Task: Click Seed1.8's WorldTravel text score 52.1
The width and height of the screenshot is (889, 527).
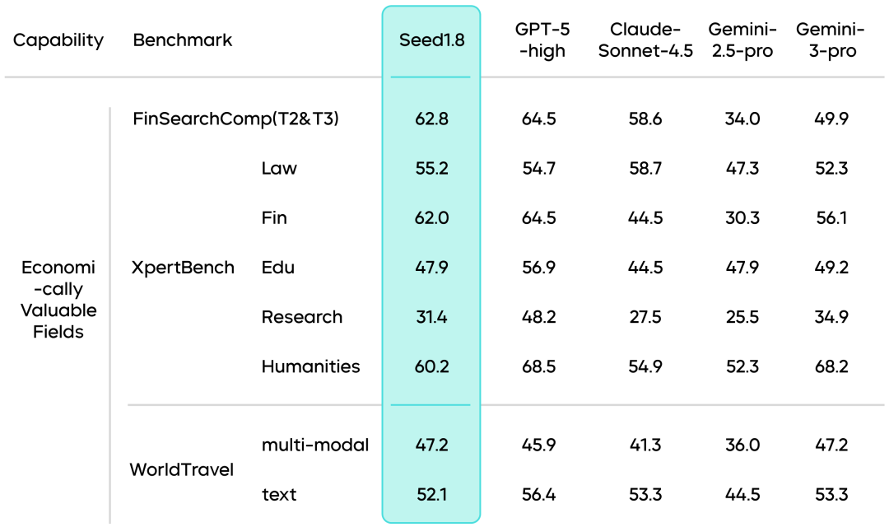Action: (x=431, y=495)
